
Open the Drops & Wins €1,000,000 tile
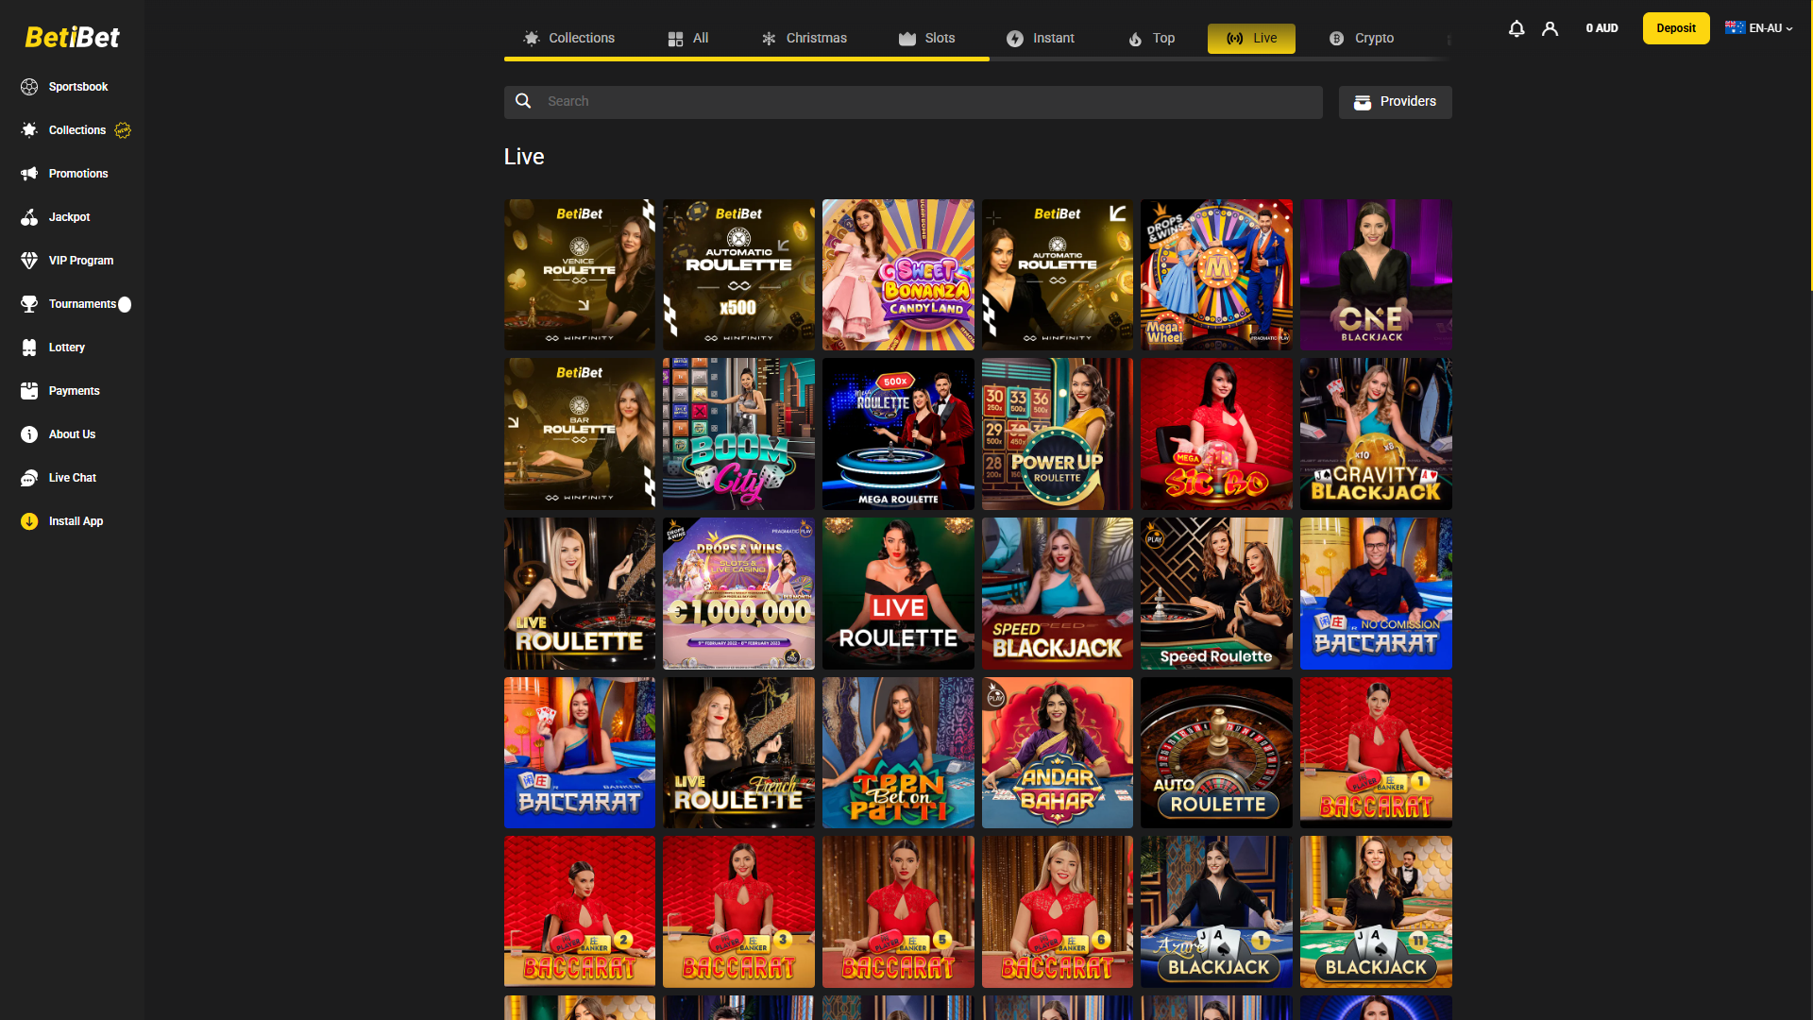pyautogui.click(x=738, y=593)
